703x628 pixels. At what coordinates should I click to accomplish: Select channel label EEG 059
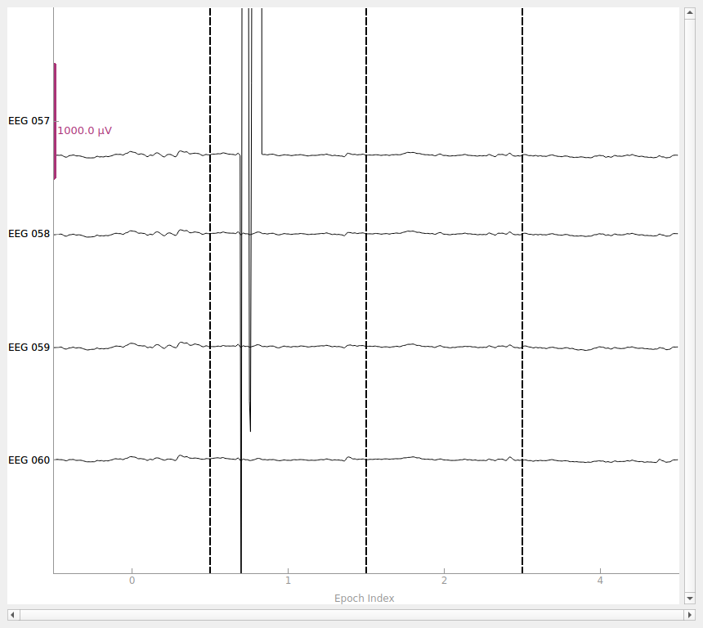[29, 348]
